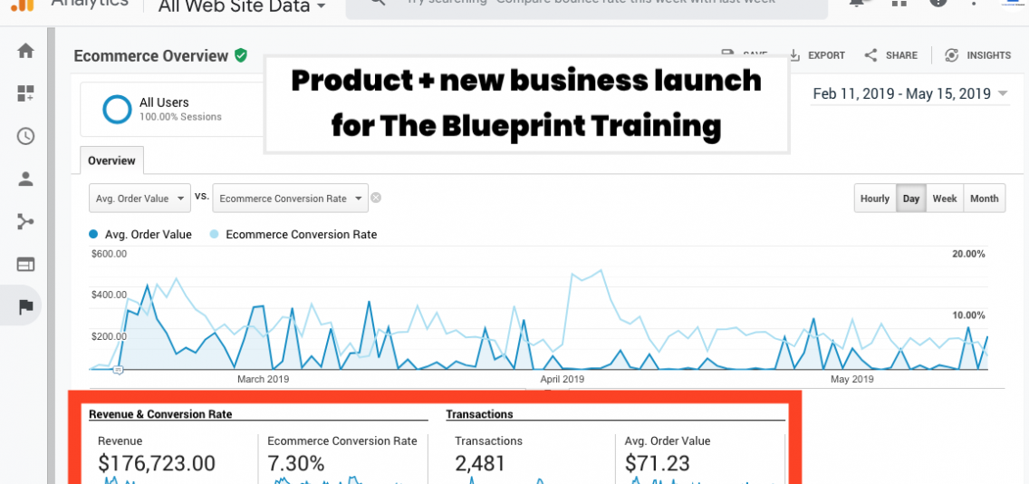The height and width of the screenshot is (484, 1029).
Task: Switch chart granularity to Month
Action: tap(984, 198)
